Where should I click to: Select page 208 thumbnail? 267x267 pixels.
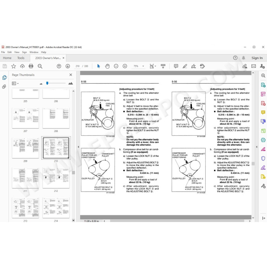click(x=56, y=118)
